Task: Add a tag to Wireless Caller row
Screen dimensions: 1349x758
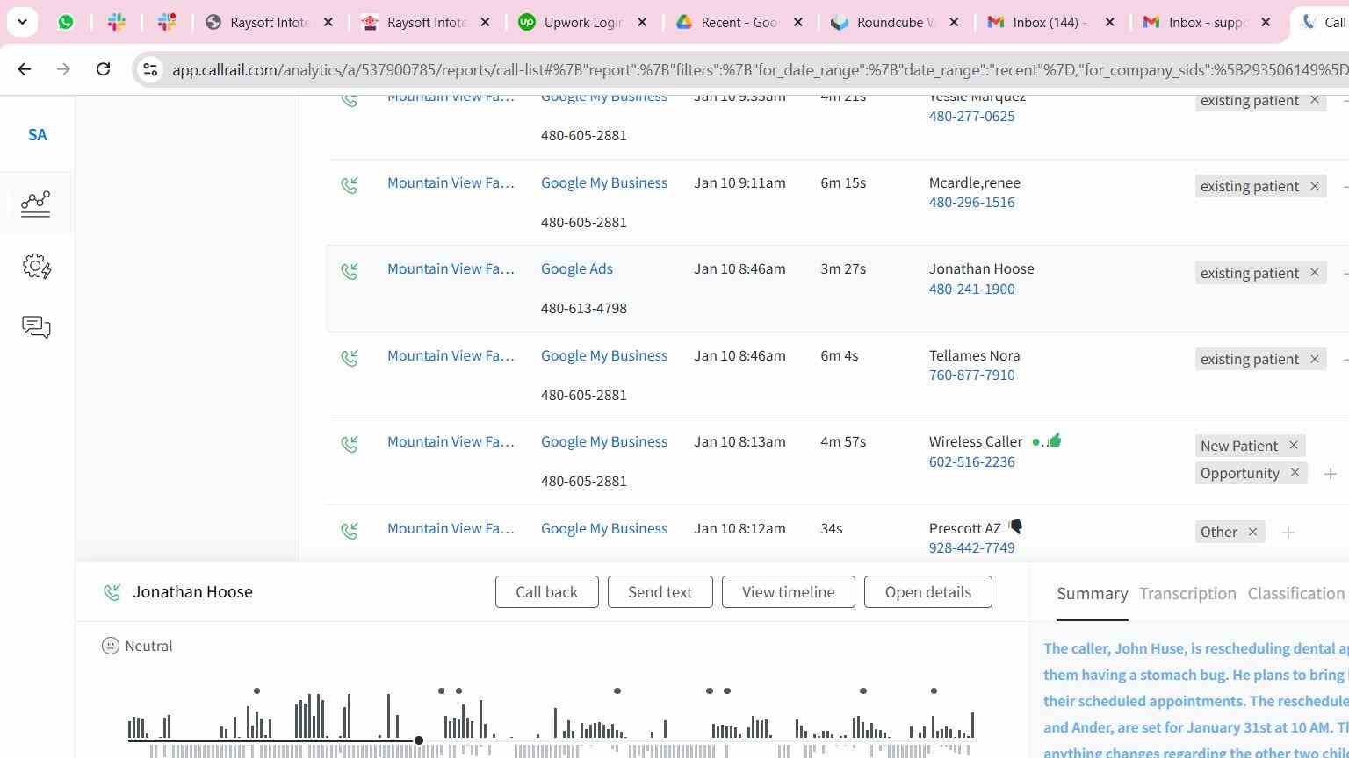Action: point(1331,474)
